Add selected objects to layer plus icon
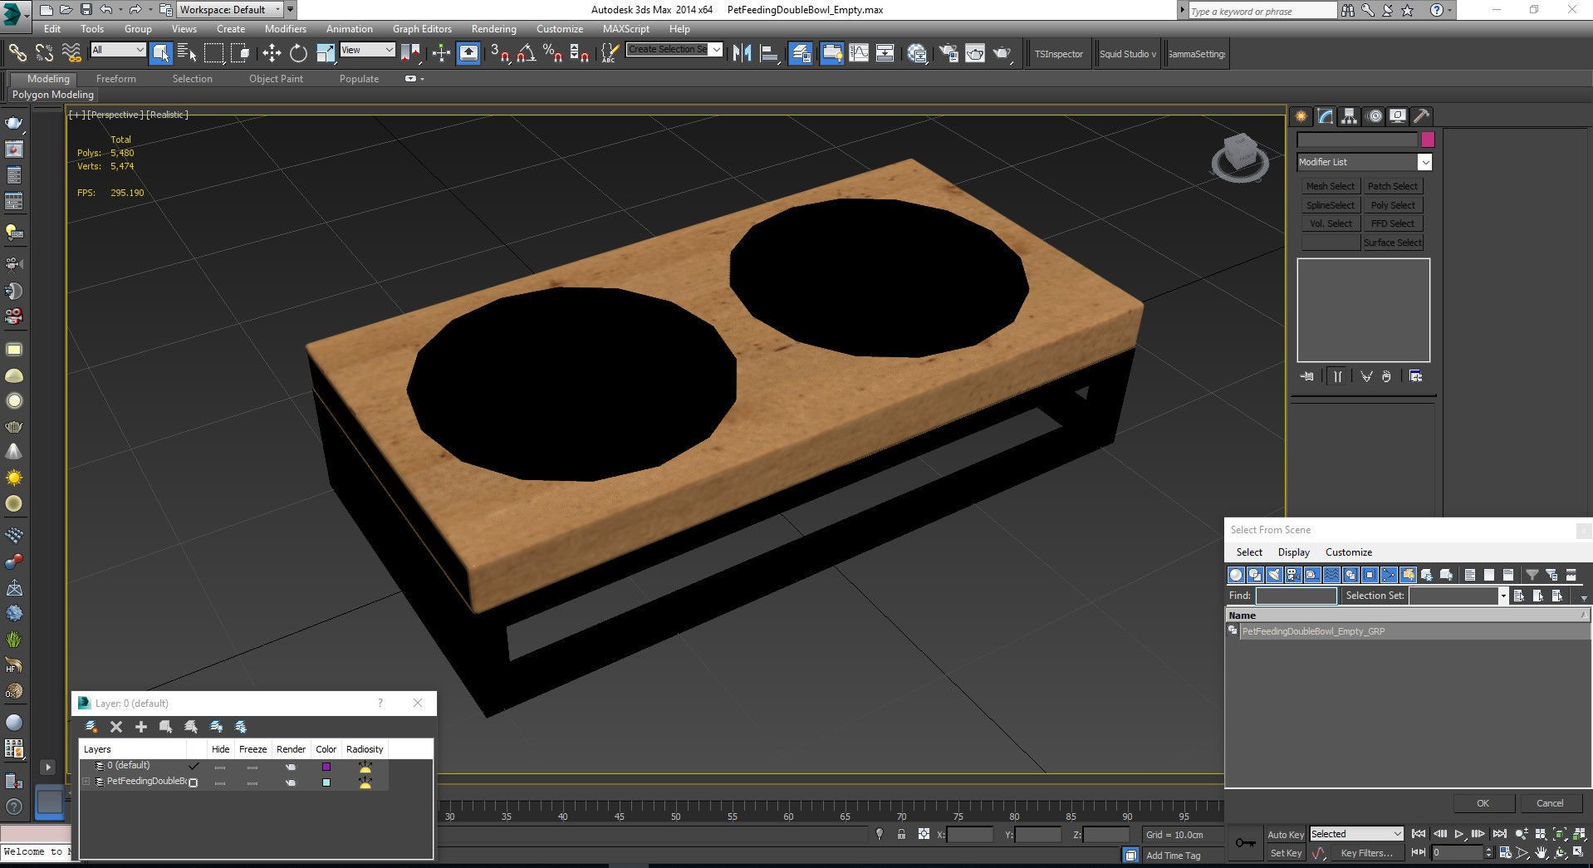This screenshot has width=1593, height=868. coord(141,727)
